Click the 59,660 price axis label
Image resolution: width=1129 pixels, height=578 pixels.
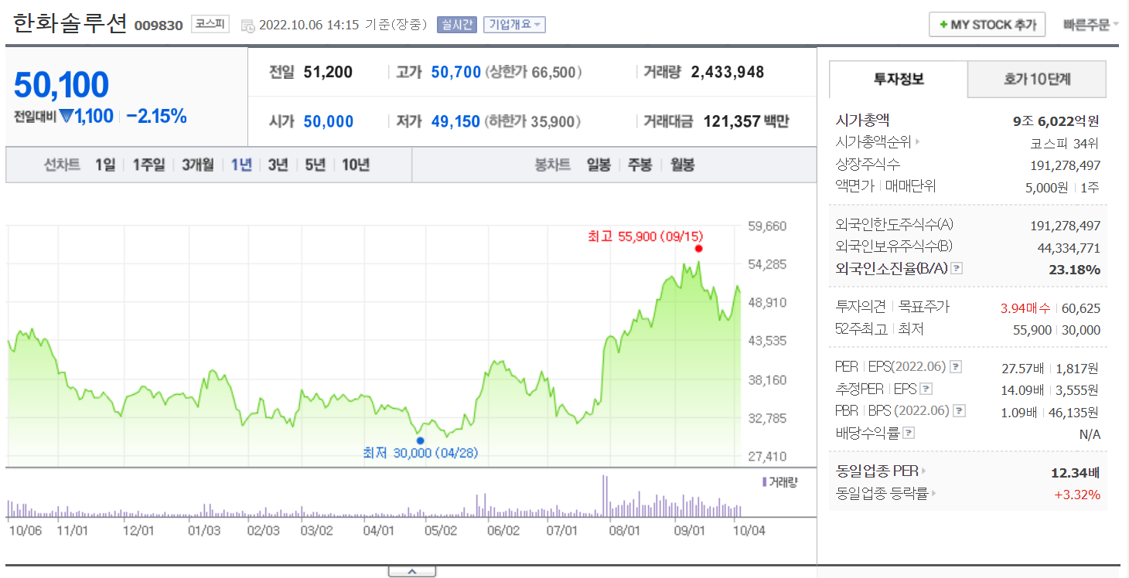coord(767,226)
